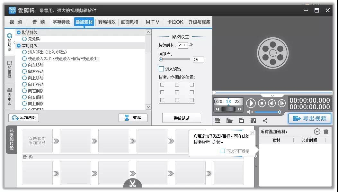Switch to the 音频 tab

pyautogui.click(x=39, y=22)
